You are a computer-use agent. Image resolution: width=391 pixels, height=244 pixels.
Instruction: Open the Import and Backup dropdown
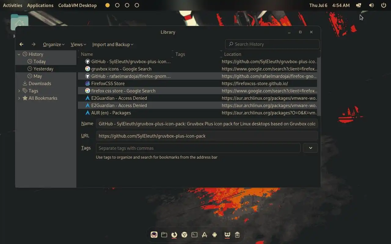pos(113,44)
